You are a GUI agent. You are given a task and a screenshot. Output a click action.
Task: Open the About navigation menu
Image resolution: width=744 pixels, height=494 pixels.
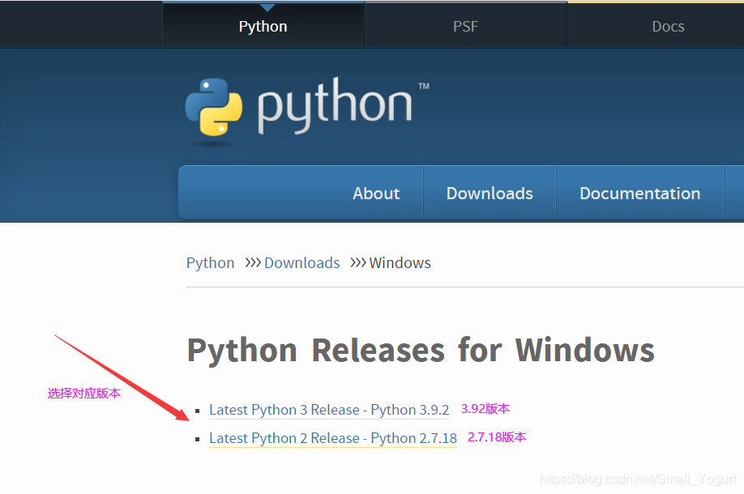[x=376, y=193]
